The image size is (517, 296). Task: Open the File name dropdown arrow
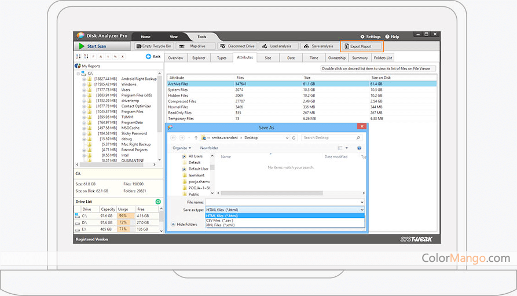[362, 202]
